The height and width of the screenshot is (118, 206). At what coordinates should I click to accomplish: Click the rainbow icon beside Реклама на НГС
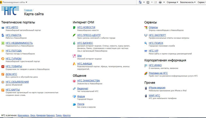click(x=146, y=73)
